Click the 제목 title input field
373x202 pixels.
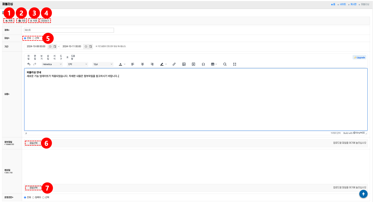point(69,30)
